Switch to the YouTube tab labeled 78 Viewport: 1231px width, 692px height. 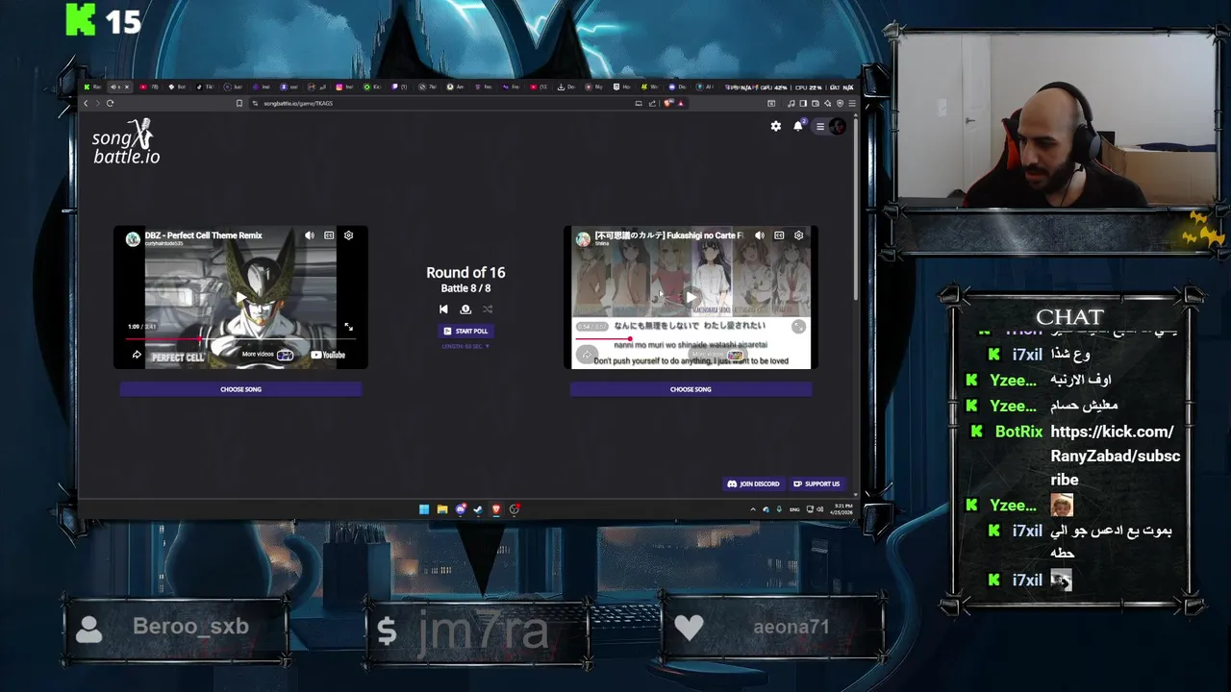click(x=149, y=86)
